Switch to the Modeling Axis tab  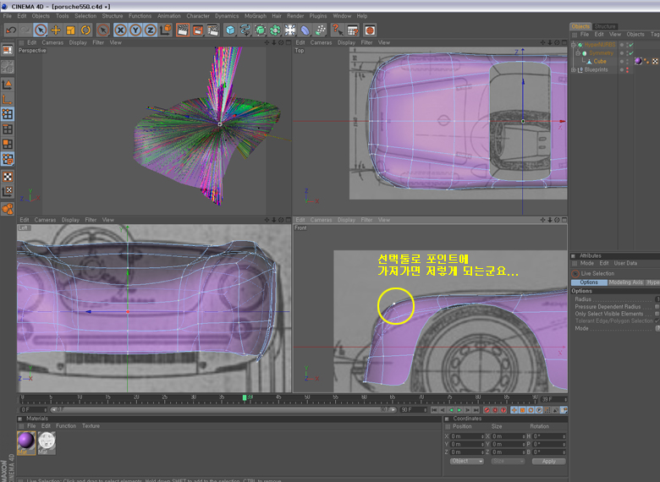point(626,282)
